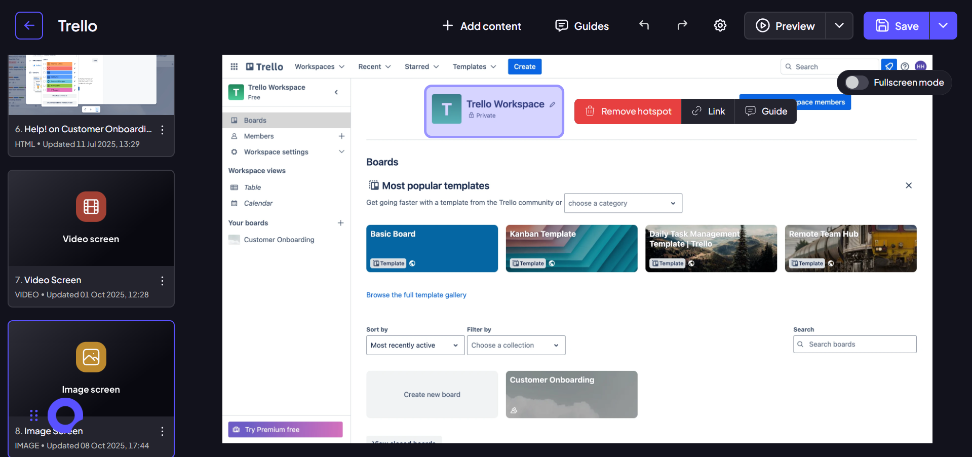Screen dimensions: 972x457
Task: Add a member with the plus icon
Action: [x=341, y=136]
